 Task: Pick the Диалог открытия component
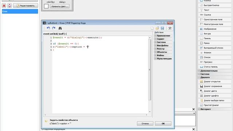pyautogui.click(x=214, y=82)
